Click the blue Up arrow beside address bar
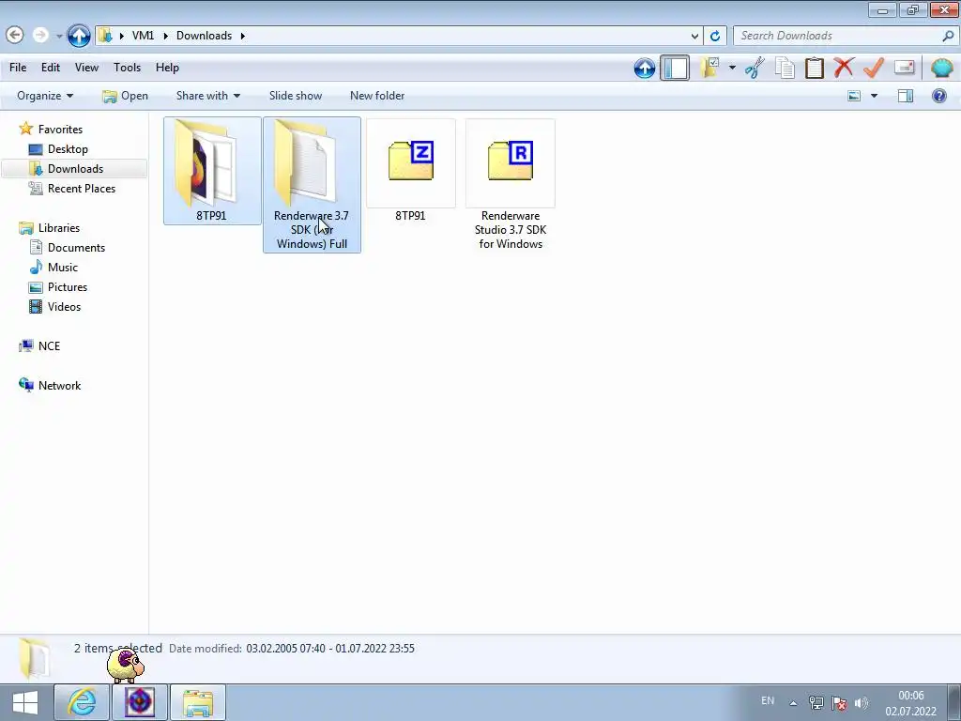 point(79,36)
